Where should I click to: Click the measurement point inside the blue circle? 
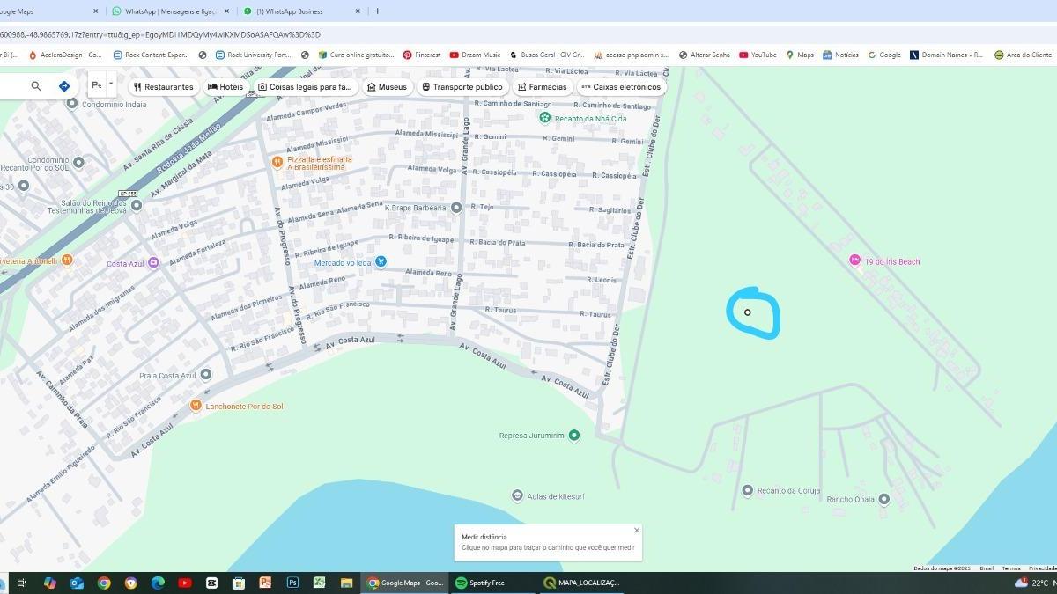(748, 312)
